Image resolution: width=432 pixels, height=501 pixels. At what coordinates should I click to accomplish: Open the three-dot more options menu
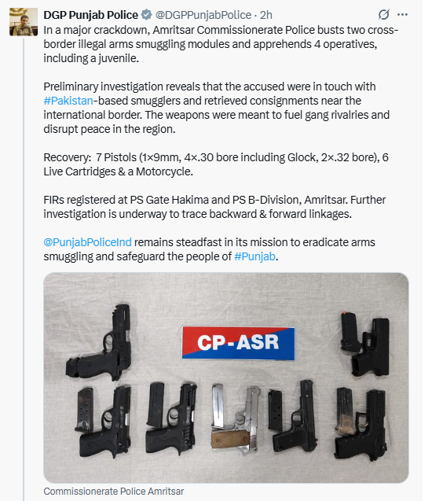point(403,15)
